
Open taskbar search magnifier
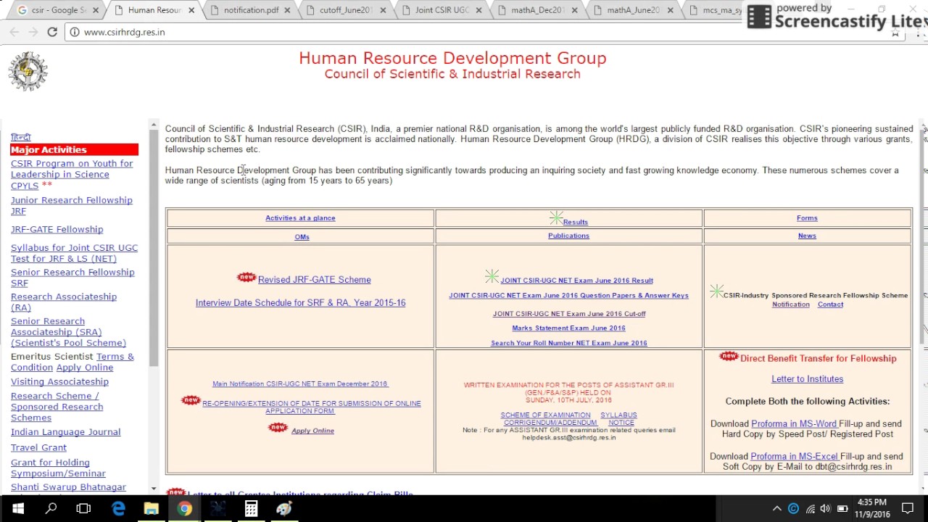tap(51, 509)
